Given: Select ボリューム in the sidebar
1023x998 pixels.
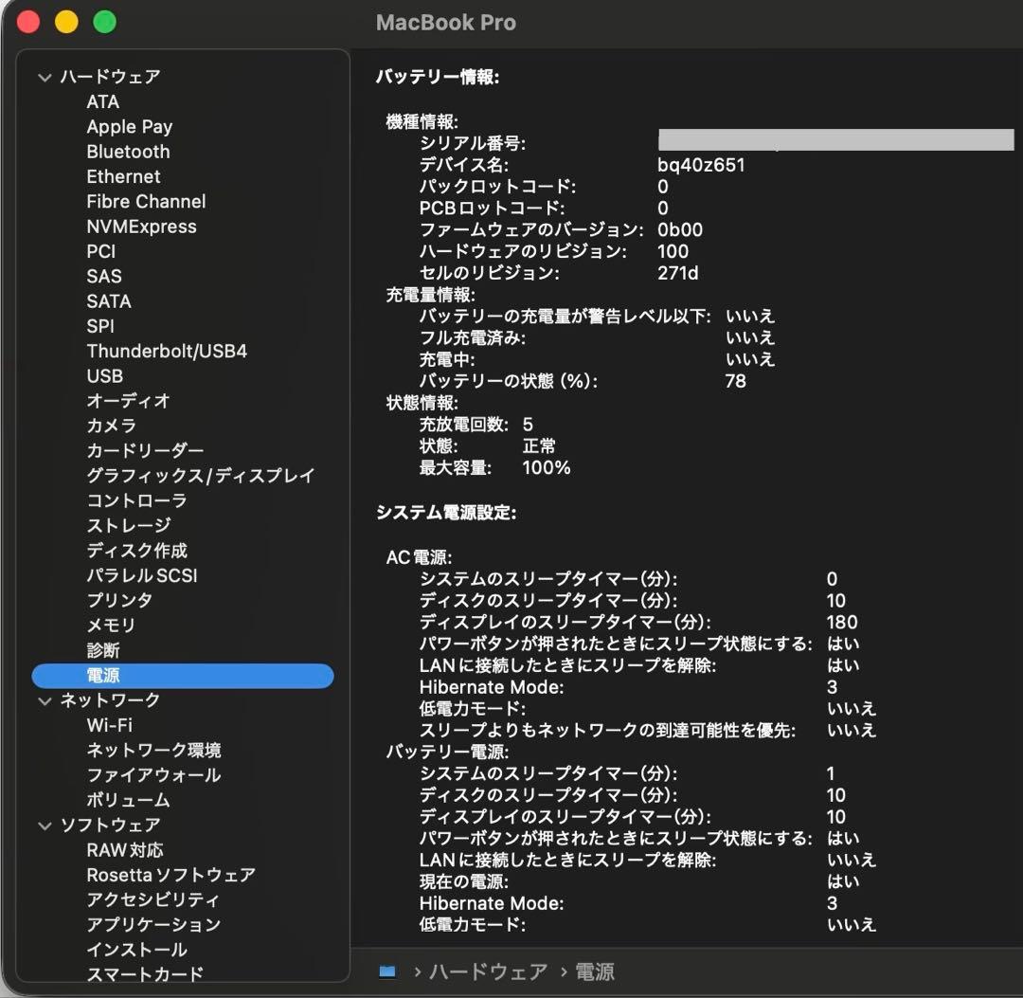Looking at the screenshot, I should coord(129,800).
